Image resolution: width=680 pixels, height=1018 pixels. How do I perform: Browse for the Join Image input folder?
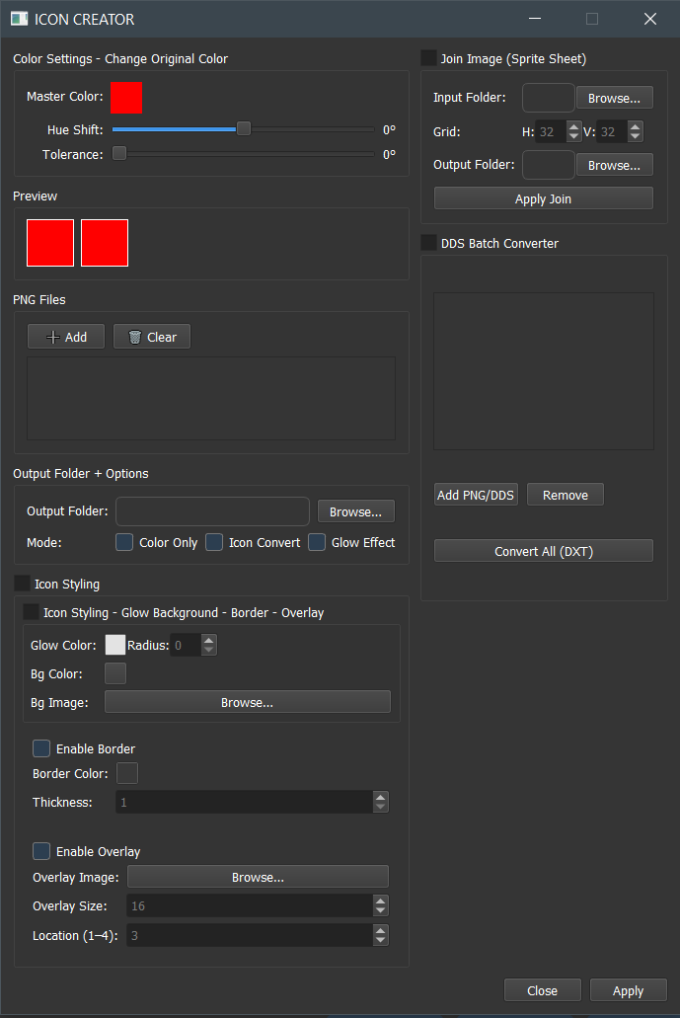click(615, 98)
